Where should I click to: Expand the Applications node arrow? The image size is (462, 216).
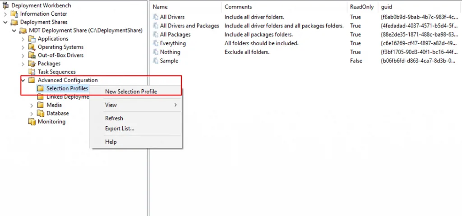[23, 39]
